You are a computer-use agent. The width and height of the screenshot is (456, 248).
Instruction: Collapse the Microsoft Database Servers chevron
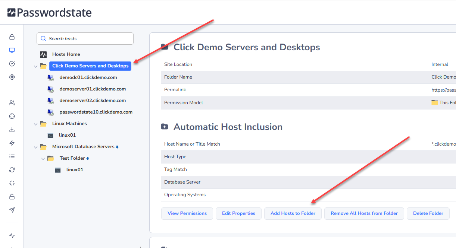point(36,147)
